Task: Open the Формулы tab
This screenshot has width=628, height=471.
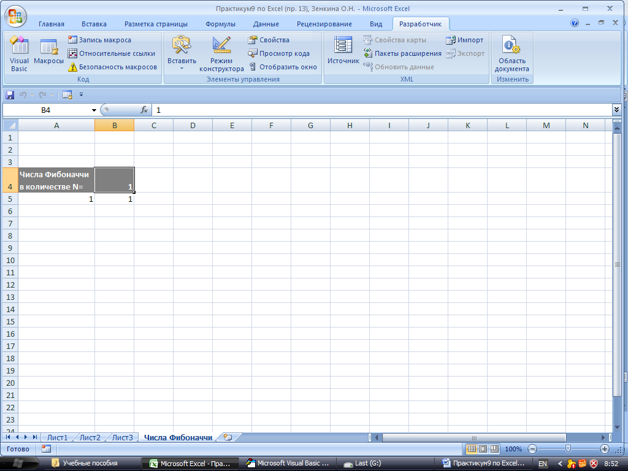Action: pyautogui.click(x=220, y=24)
